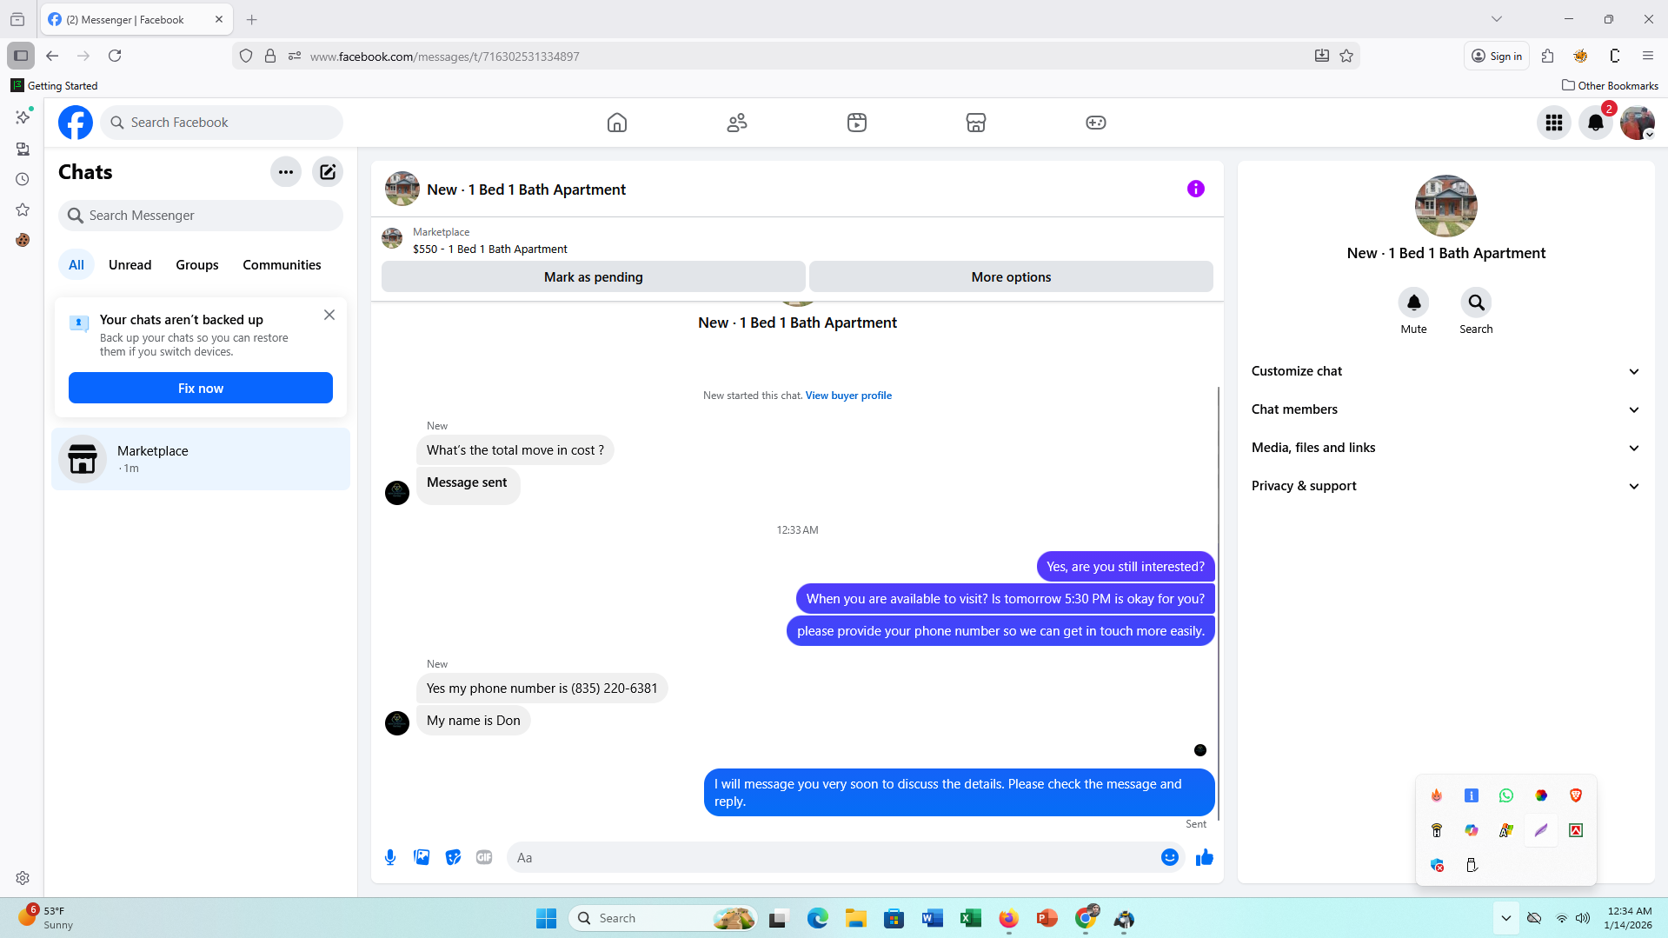Open Other Bookmarks folder

point(1611,85)
